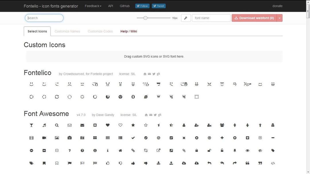Viewport: 310px width, 174px height.
Task: Select the film strip icon
Action: point(32,138)
